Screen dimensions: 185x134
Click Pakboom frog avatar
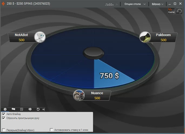tap(145, 37)
